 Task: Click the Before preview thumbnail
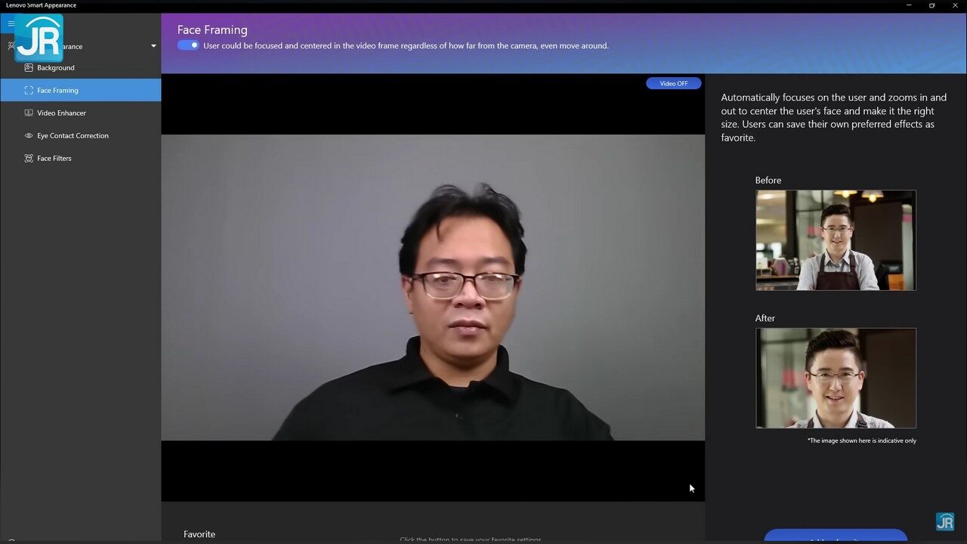836,240
